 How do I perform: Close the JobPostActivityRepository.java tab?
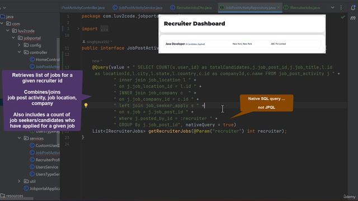pyautogui.click(x=279, y=7)
